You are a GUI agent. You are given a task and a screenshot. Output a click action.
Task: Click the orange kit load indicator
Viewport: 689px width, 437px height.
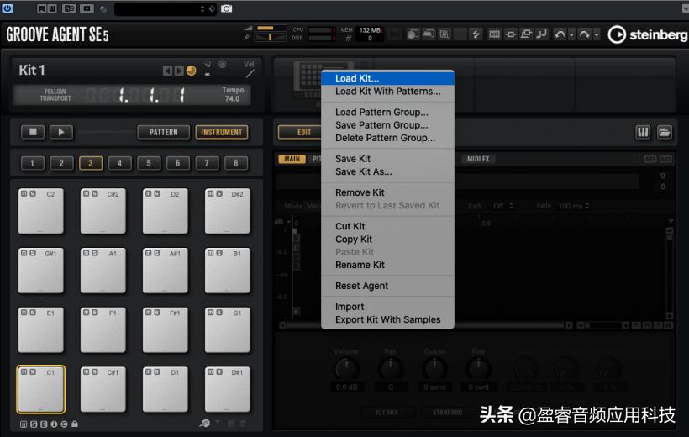(x=191, y=71)
